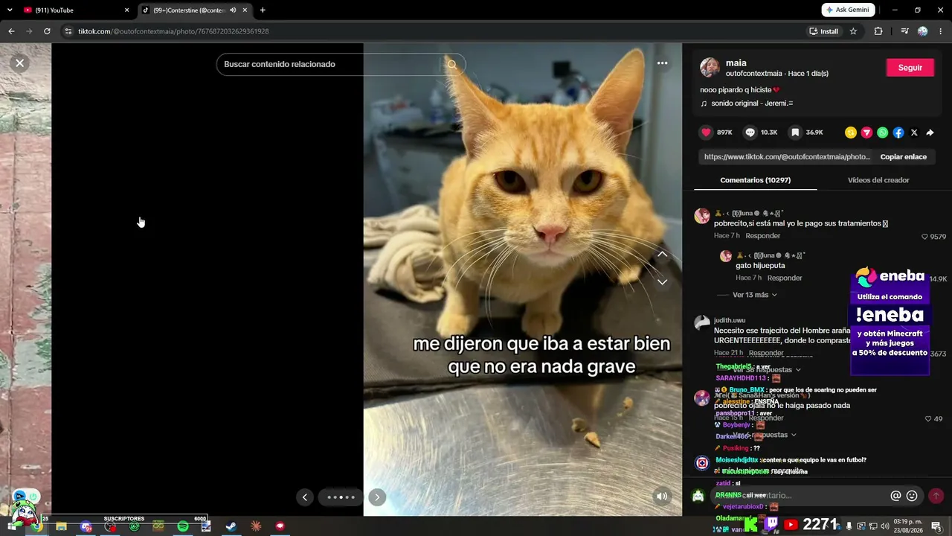Post the comment with the red arrow button
The width and height of the screenshot is (952, 536).
[x=936, y=496]
